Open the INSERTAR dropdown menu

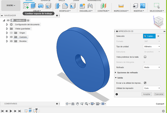point(139,11)
